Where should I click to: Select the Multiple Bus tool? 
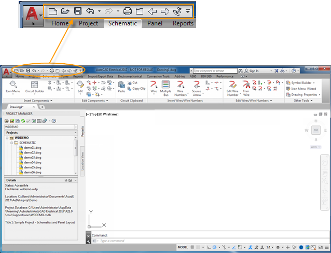pyautogui.click(x=165, y=88)
